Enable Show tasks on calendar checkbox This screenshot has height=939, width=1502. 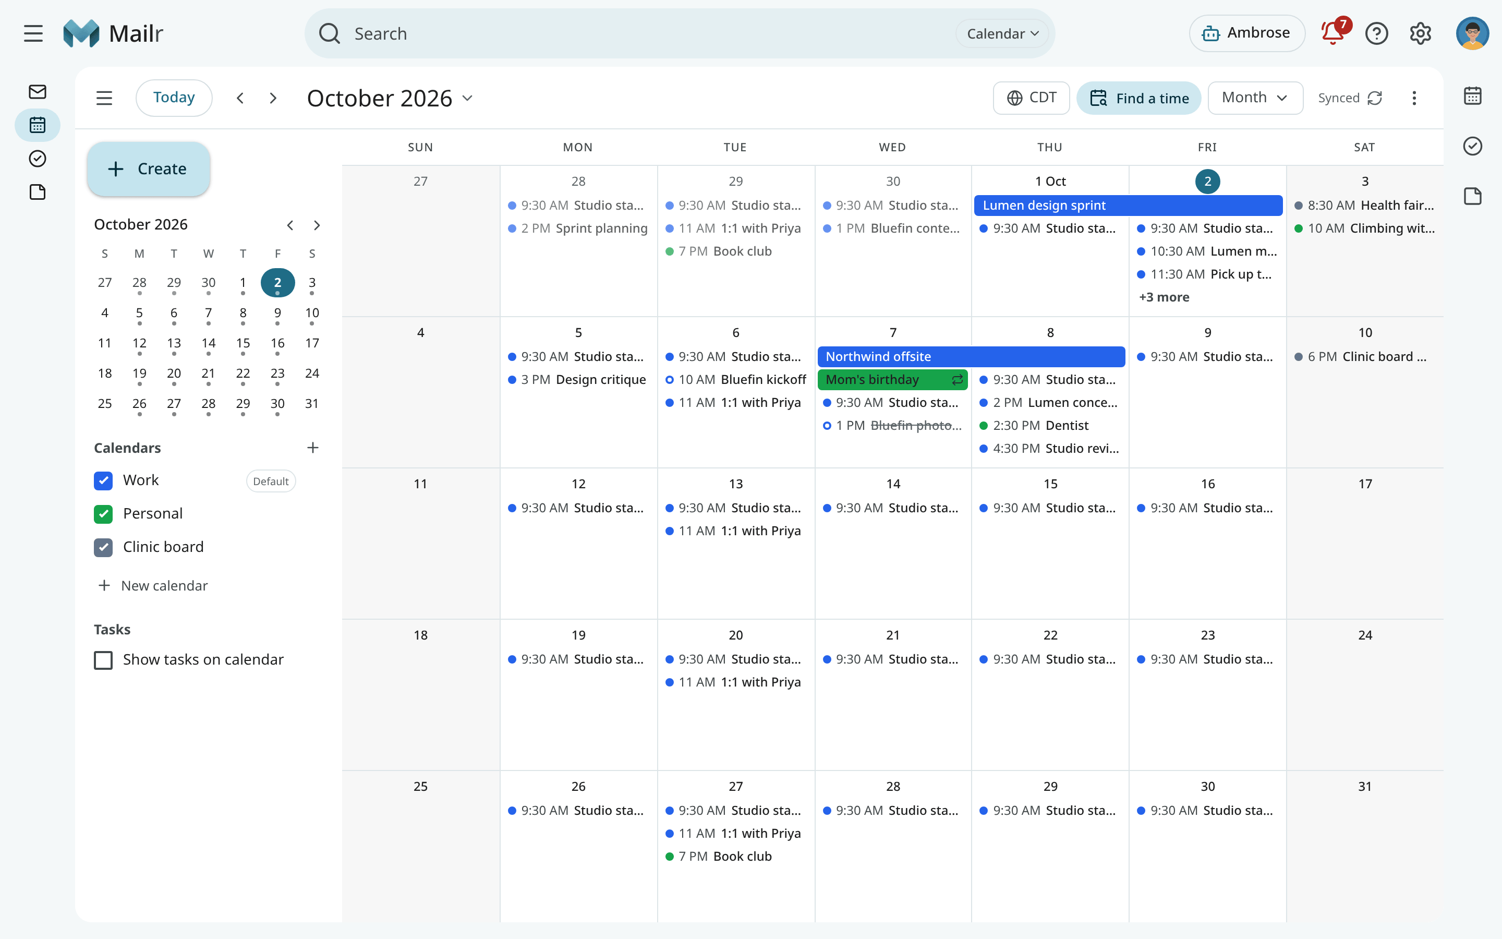click(103, 660)
